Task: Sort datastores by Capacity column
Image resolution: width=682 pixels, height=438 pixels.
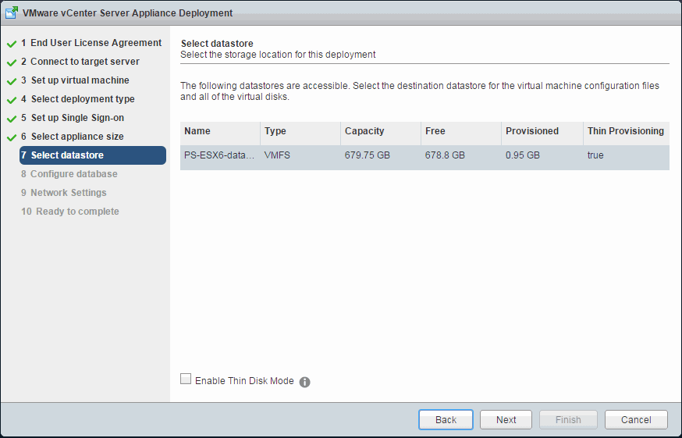Action: tap(380, 131)
